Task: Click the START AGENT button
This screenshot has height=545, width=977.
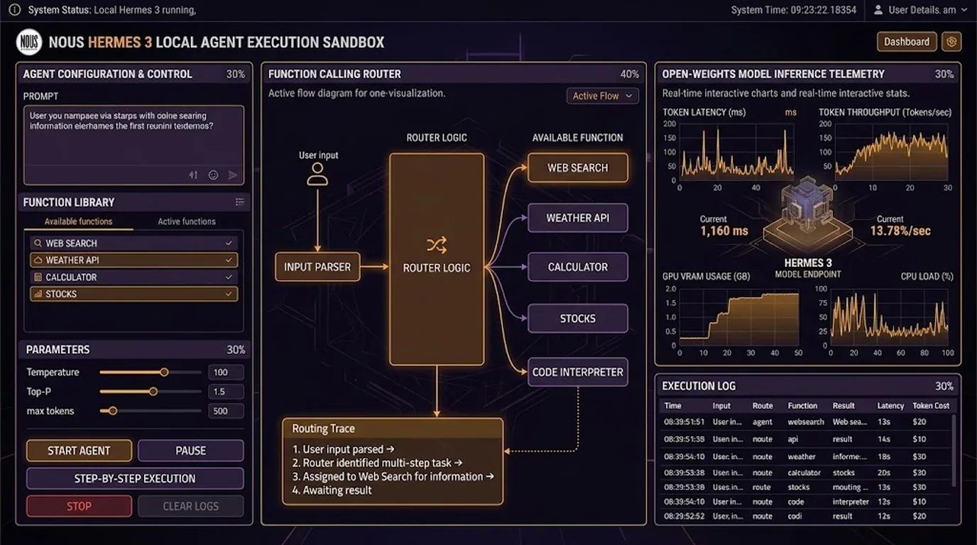Action: [79, 451]
